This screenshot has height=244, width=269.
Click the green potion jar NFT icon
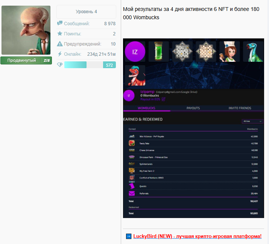pyautogui.click(x=158, y=52)
